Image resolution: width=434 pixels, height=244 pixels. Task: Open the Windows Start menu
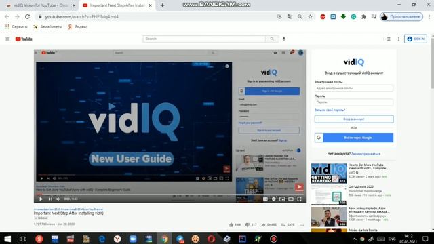(x=7, y=239)
